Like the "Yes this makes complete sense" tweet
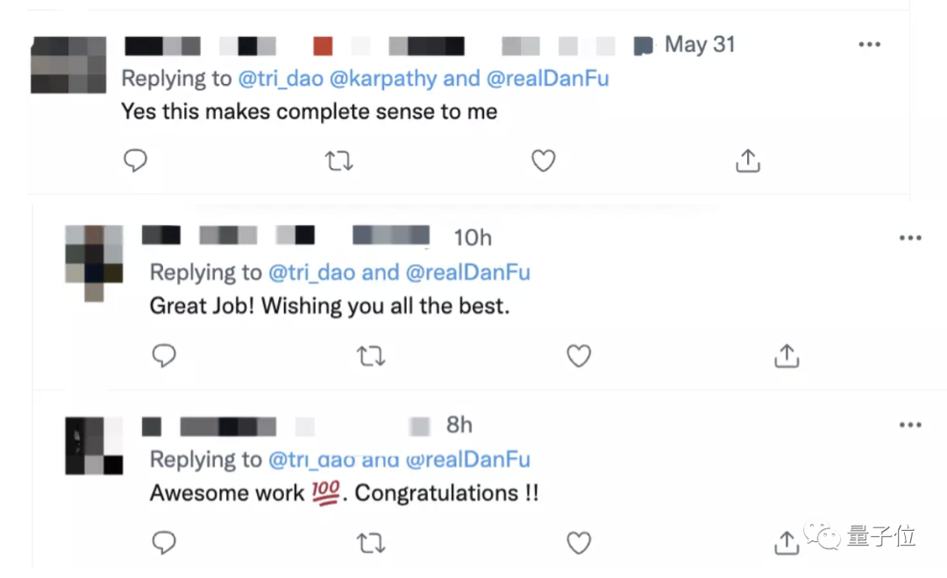Screen dimensions: 947x578 (x=544, y=160)
